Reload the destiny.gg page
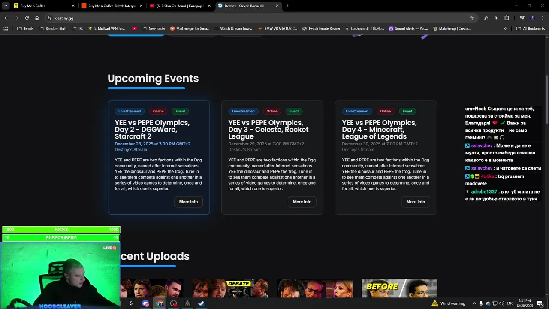549x309 pixels. click(27, 18)
